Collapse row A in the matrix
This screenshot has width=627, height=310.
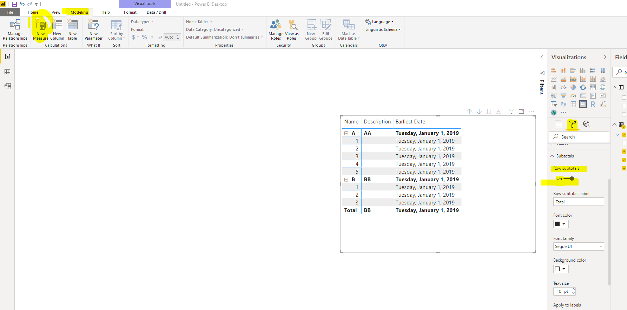(x=346, y=133)
